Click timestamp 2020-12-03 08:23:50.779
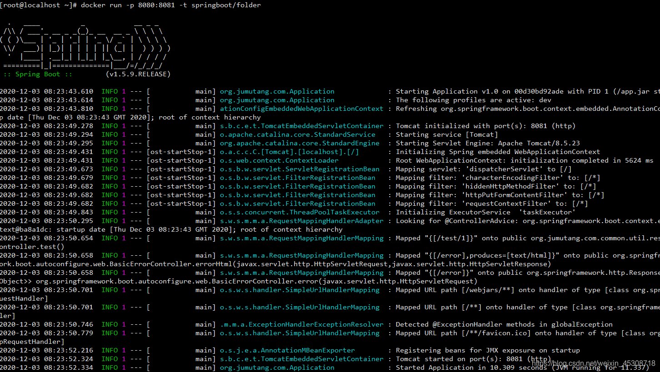Image resolution: width=660 pixels, height=372 pixels. tap(47, 333)
